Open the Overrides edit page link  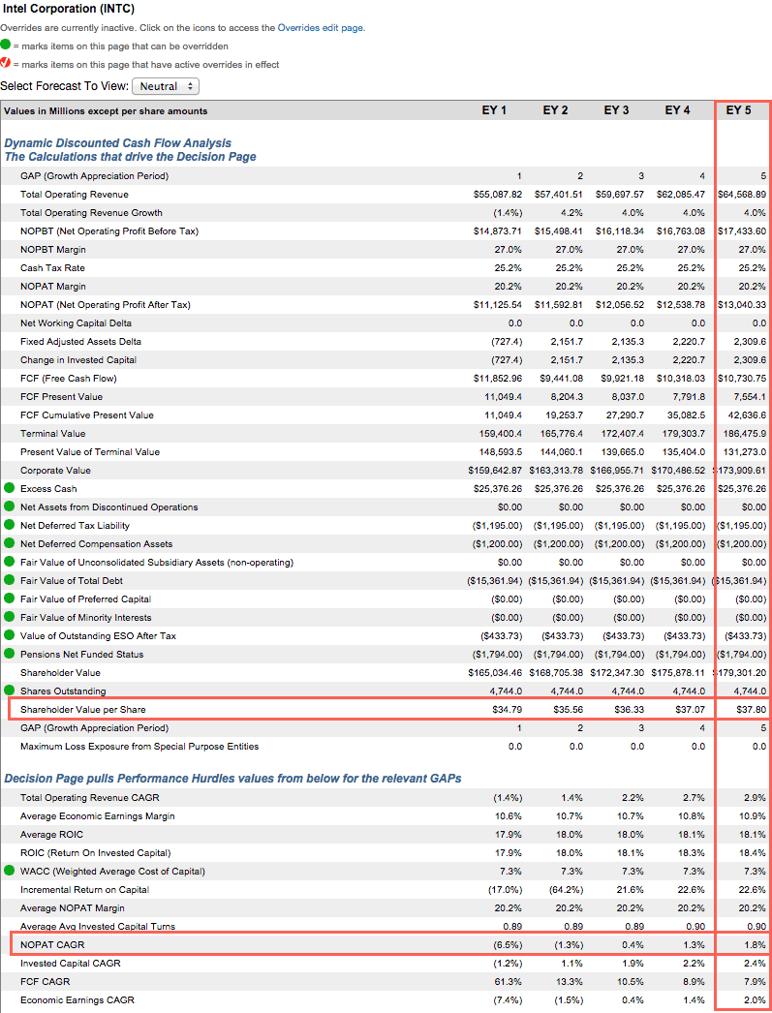tap(320, 28)
